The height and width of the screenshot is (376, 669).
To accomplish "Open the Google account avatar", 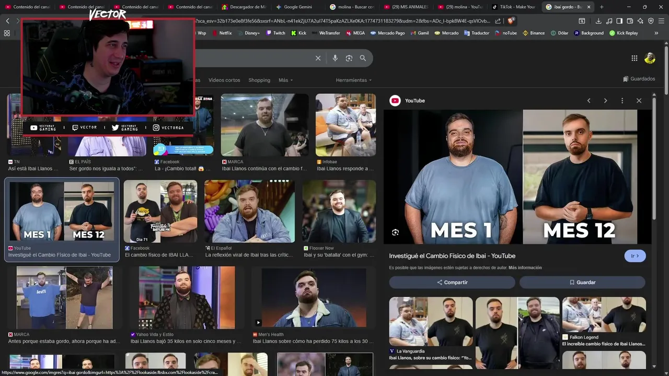I will pyautogui.click(x=650, y=58).
